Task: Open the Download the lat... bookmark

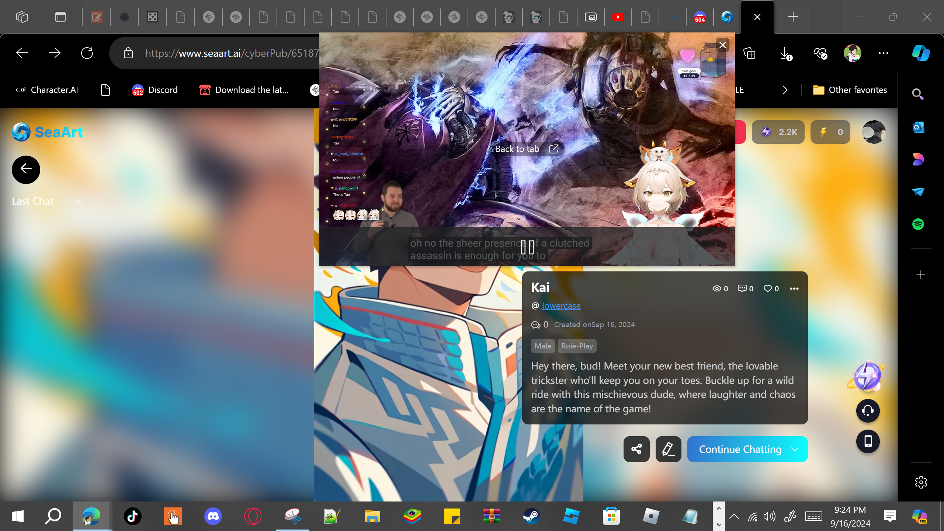Action: [244, 90]
